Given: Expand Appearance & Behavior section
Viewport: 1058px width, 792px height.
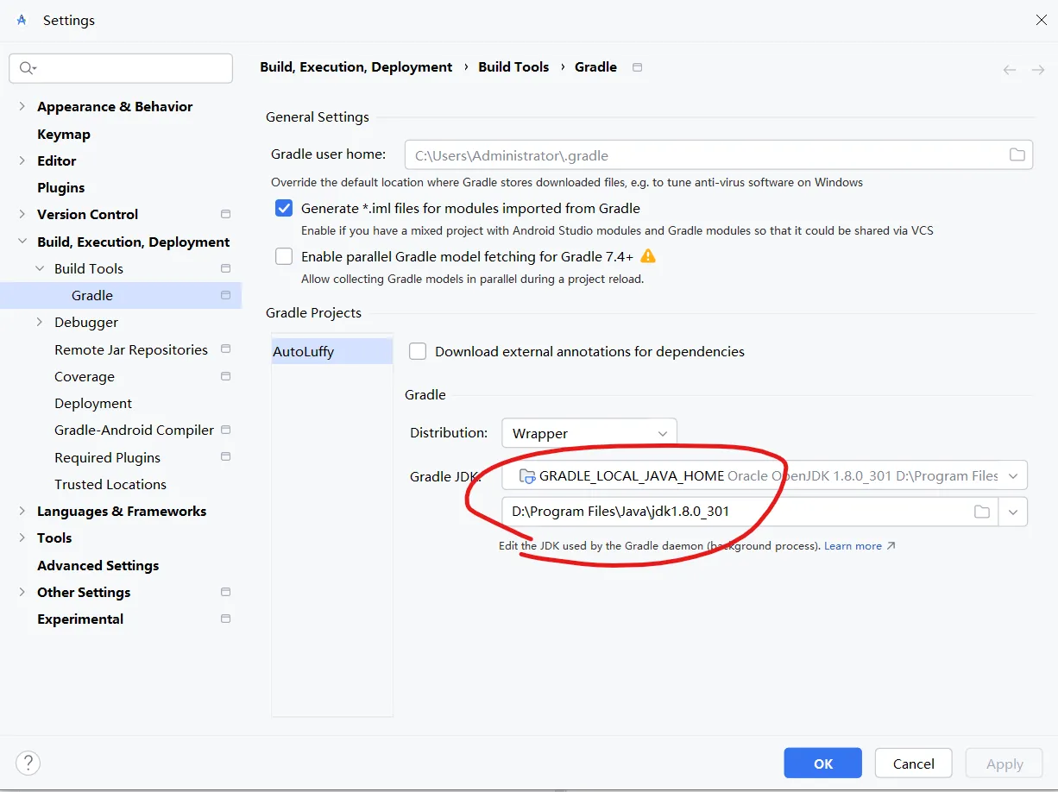Looking at the screenshot, I should click(22, 106).
